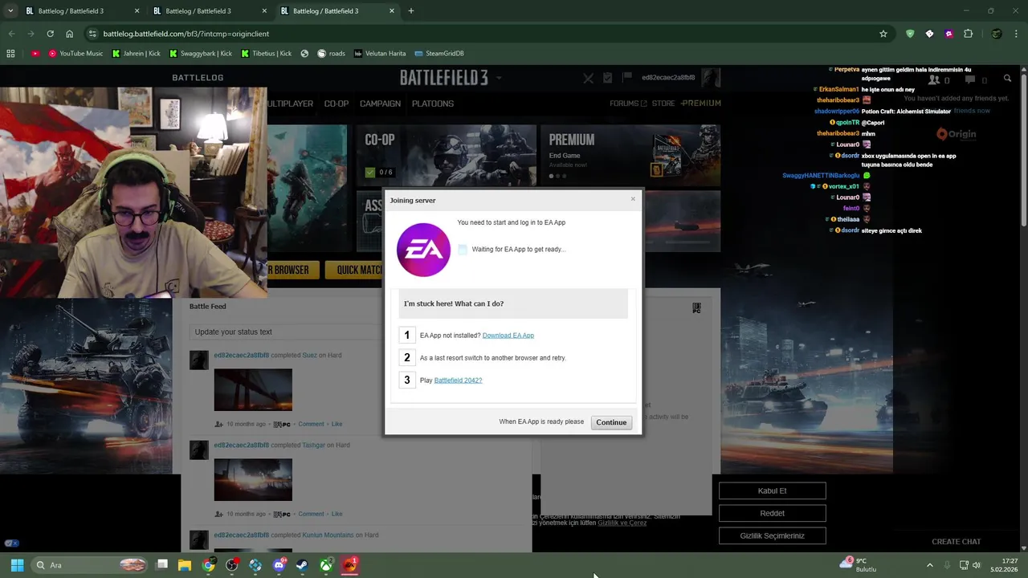1028x578 pixels.
Task: Click the Reddet button
Action: 772,513
